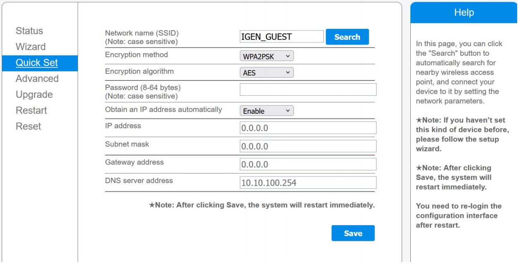The width and height of the screenshot is (518, 264).
Task: Click the Search button for networks
Action: pos(347,37)
